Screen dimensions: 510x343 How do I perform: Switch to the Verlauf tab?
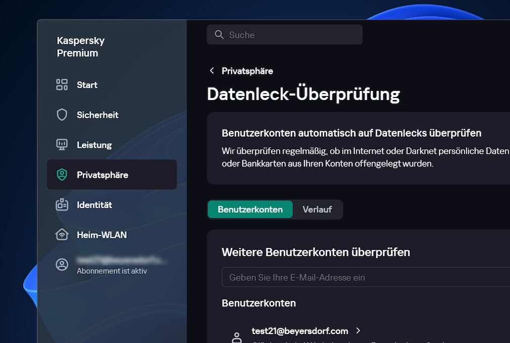[317, 209]
